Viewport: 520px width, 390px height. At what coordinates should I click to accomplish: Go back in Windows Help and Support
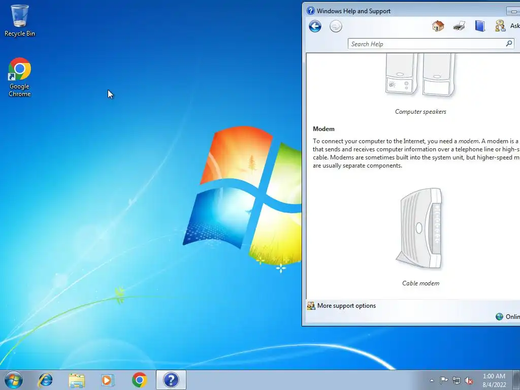pos(315,26)
